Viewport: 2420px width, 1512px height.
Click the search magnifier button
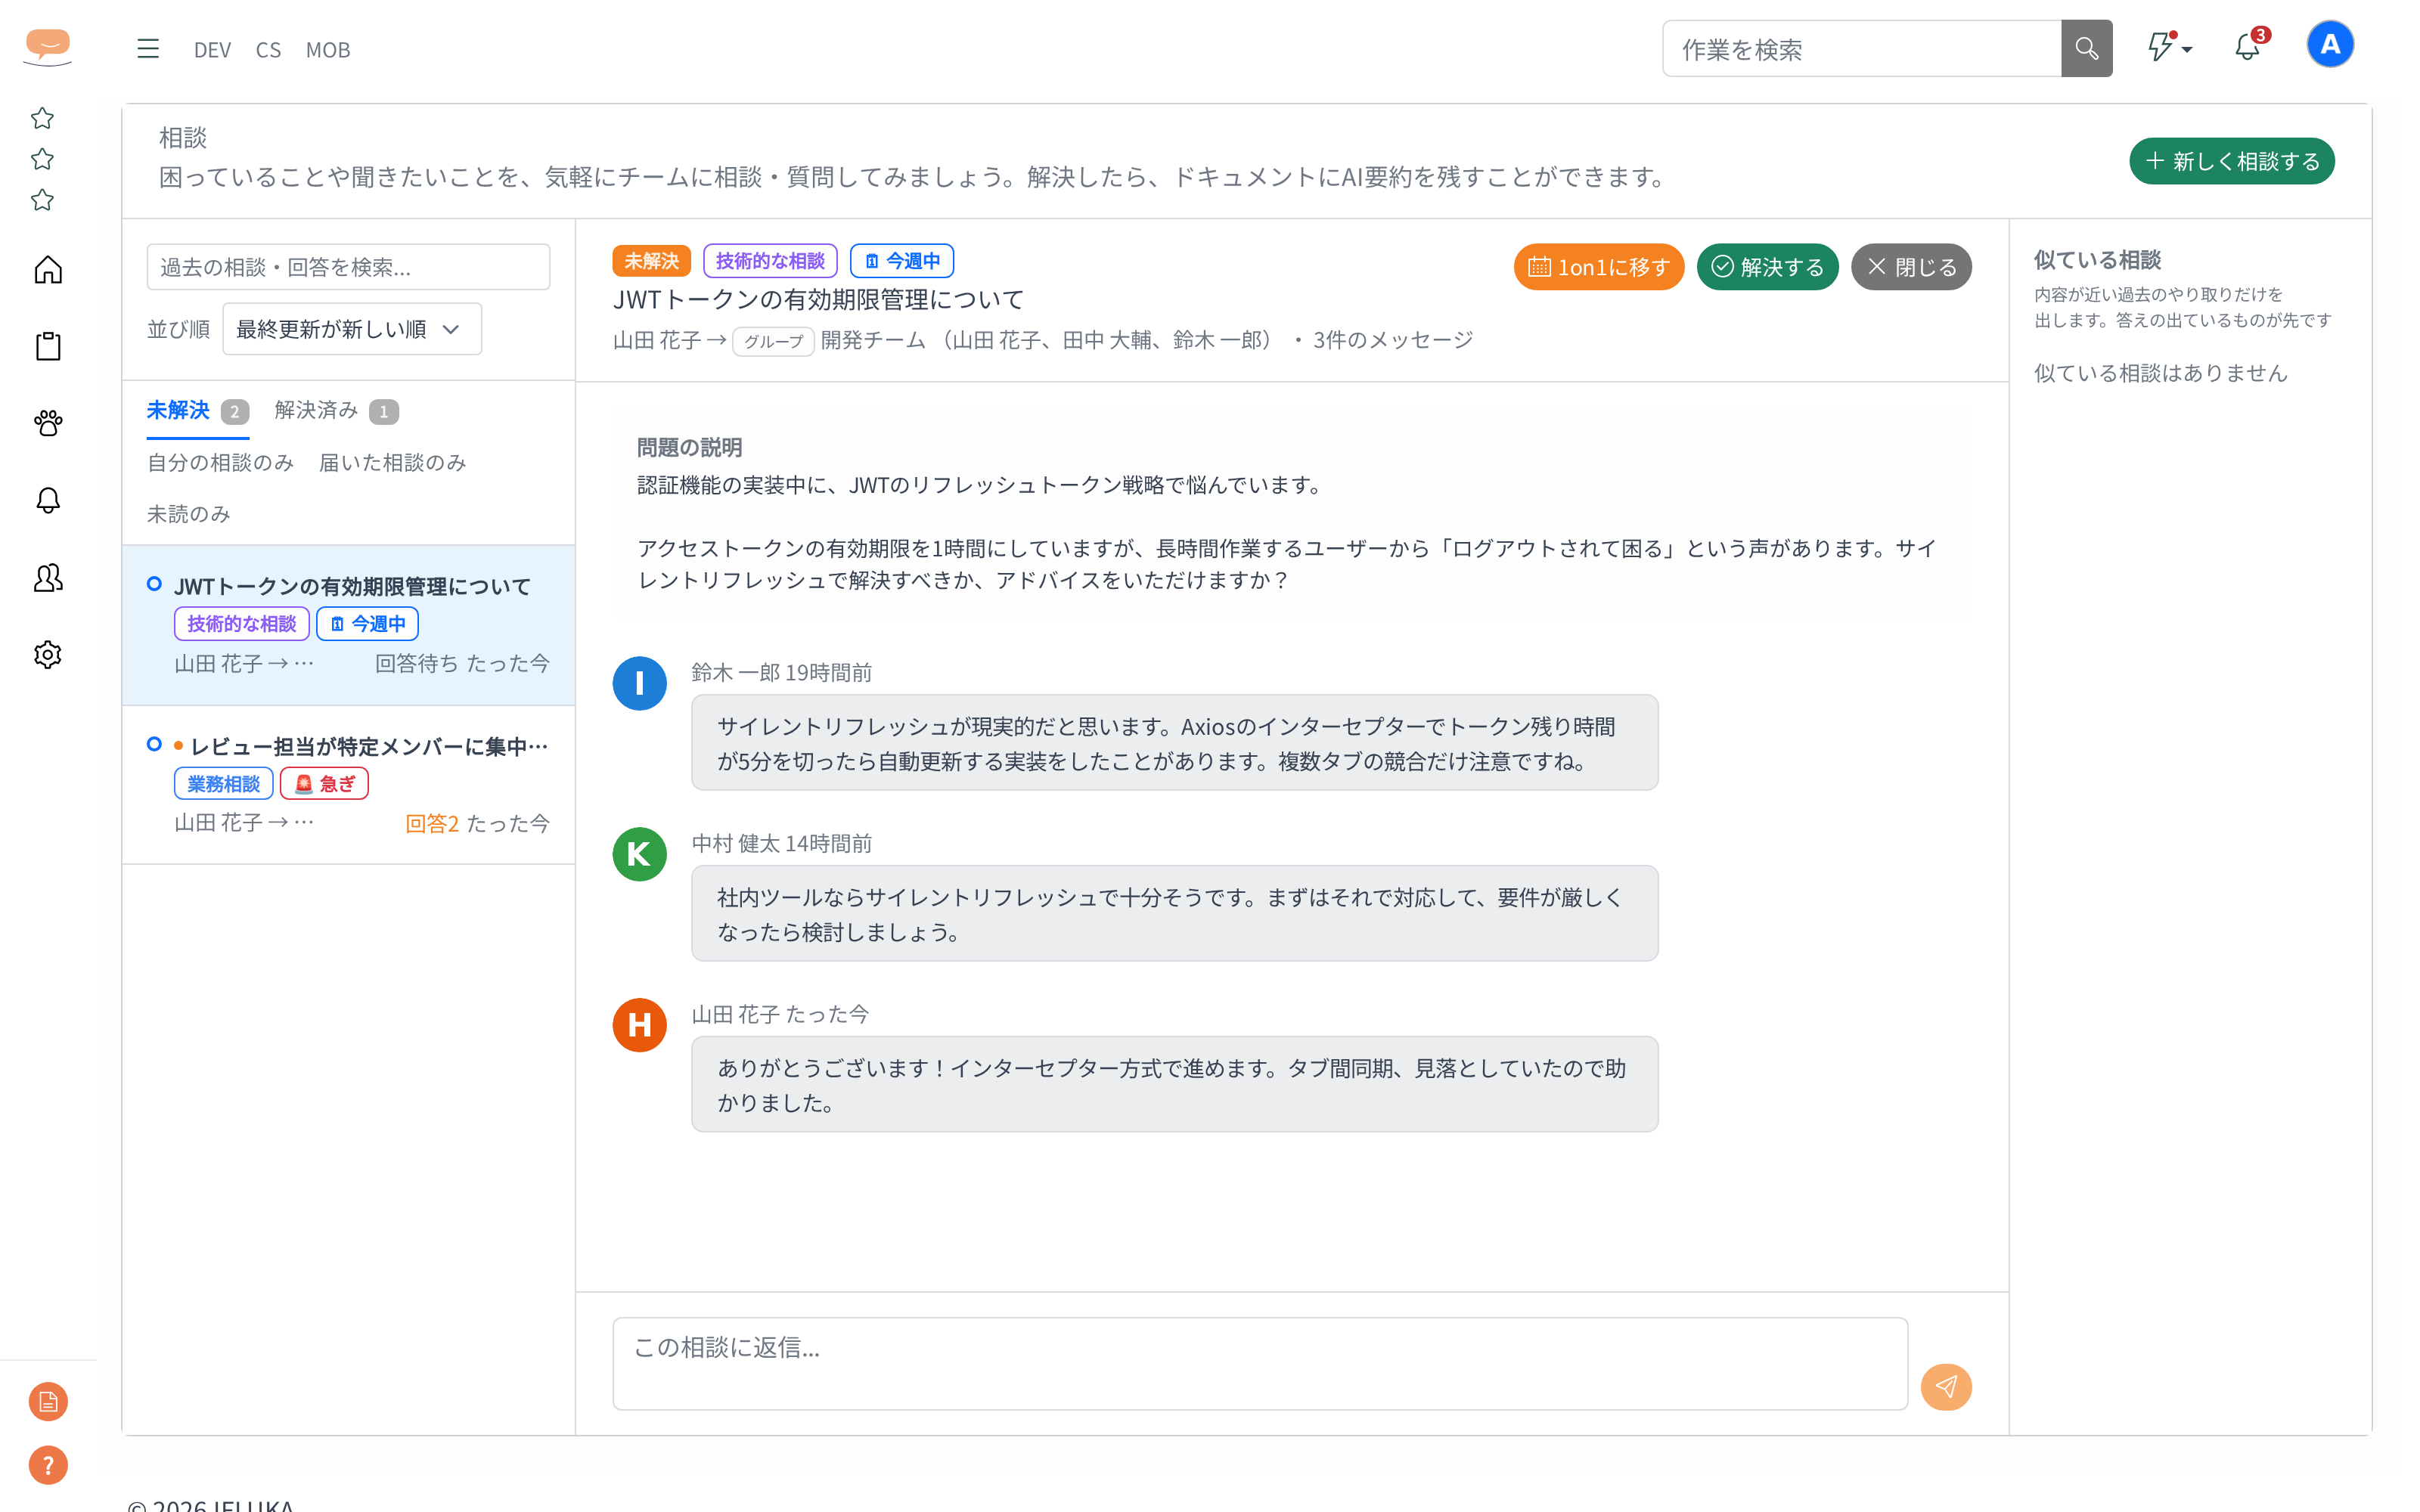point(2086,49)
